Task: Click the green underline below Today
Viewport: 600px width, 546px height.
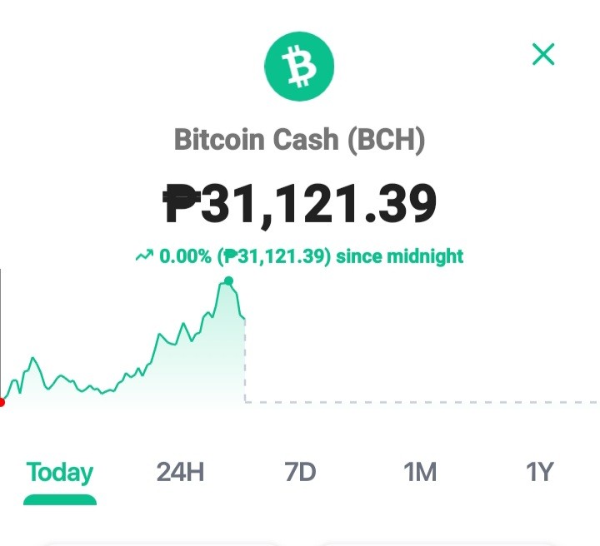Action: pos(60,499)
